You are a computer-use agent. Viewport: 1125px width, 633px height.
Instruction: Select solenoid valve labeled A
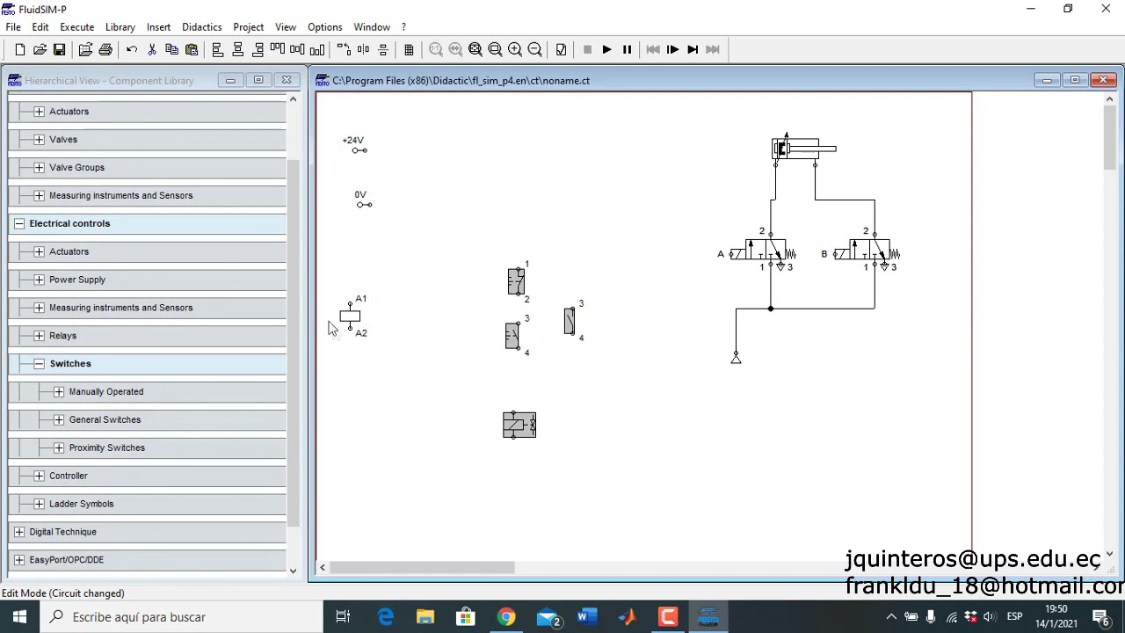pyautogui.click(x=761, y=253)
